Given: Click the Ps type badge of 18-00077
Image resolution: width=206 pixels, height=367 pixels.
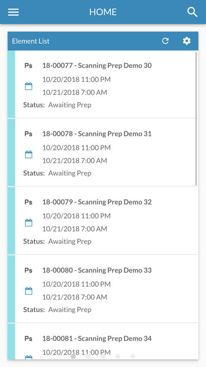Looking at the screenshot, I should click(x=28, y=65).
